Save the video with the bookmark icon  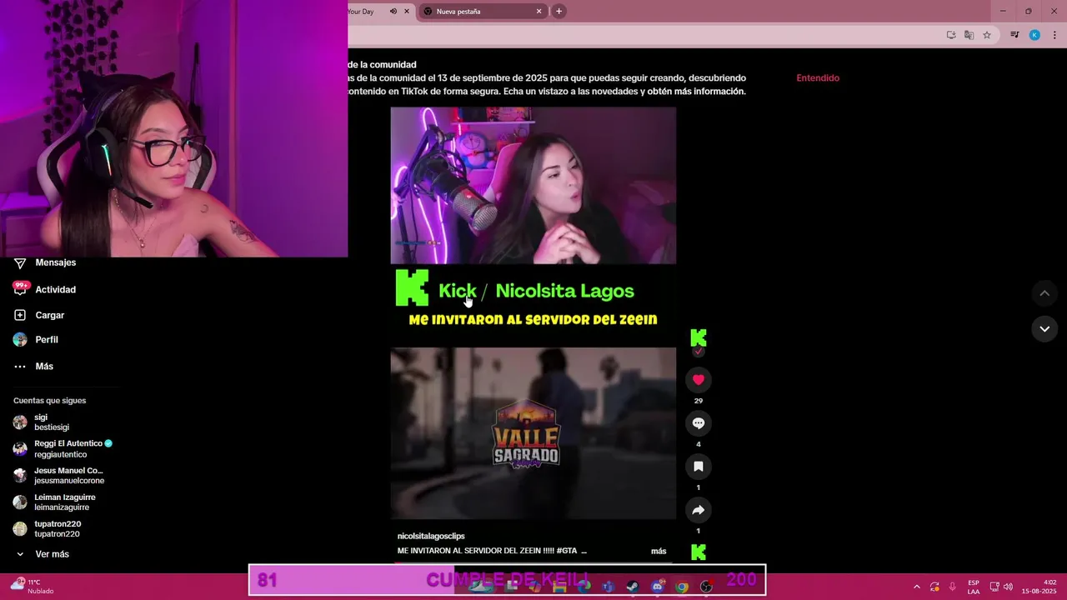click(699, 467)
